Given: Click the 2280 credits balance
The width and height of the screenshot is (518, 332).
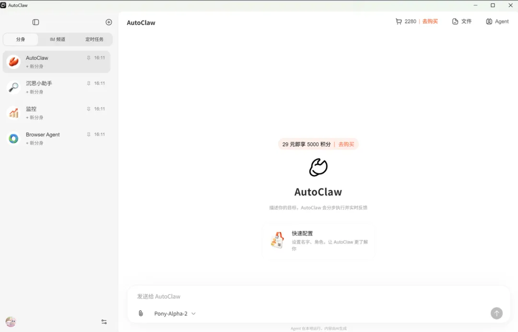Looking at the screenshot, I should click(410, 22).
